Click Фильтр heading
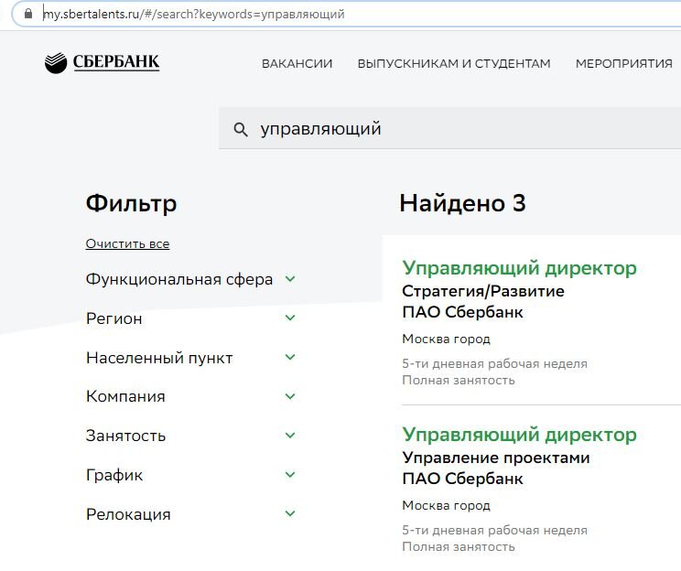Viewport: 681px width, 571px height. click(x=131, y=203)
